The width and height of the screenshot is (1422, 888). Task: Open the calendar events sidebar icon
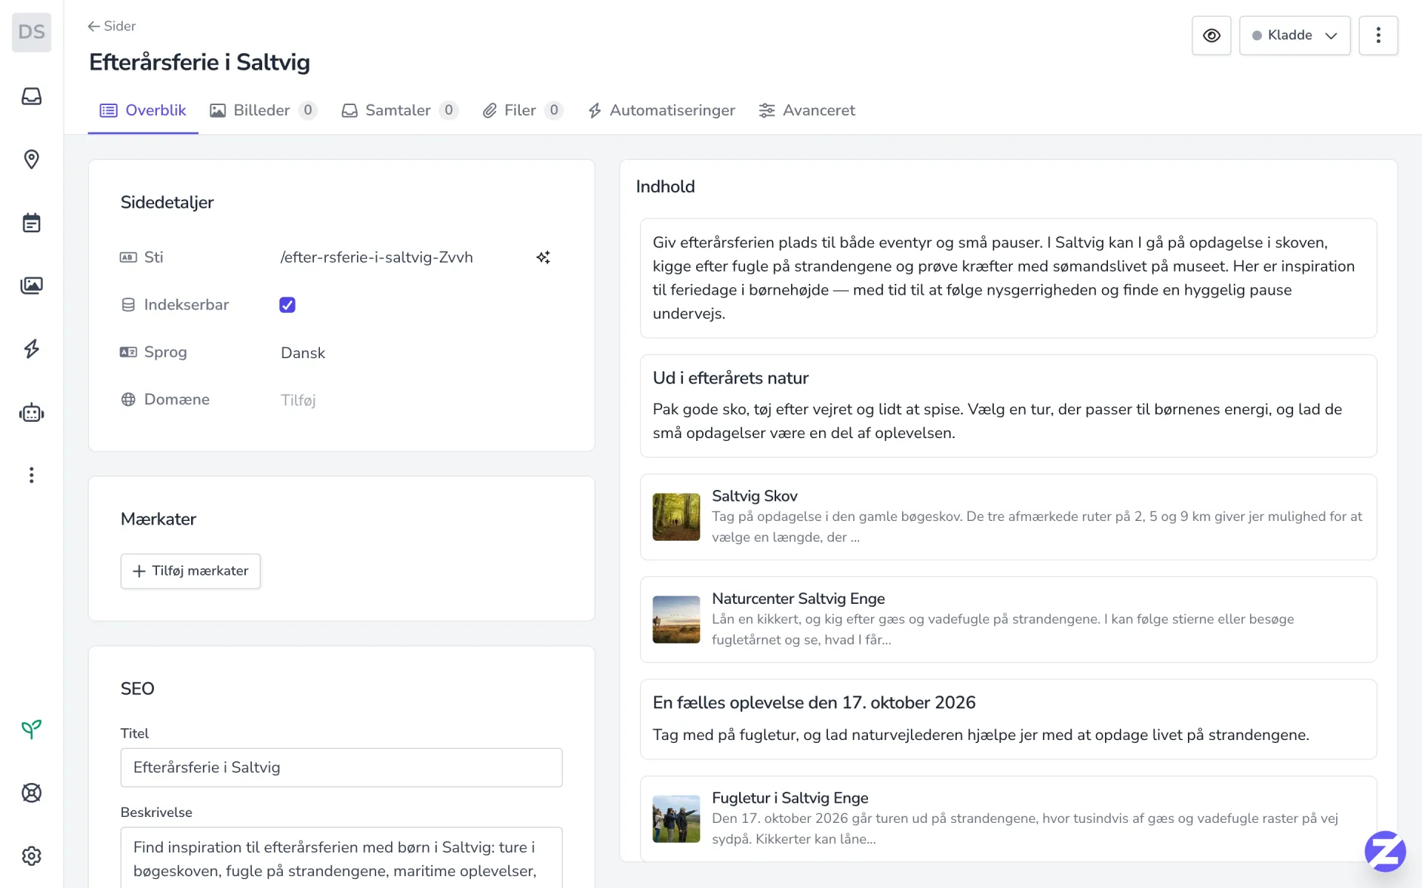31,223
